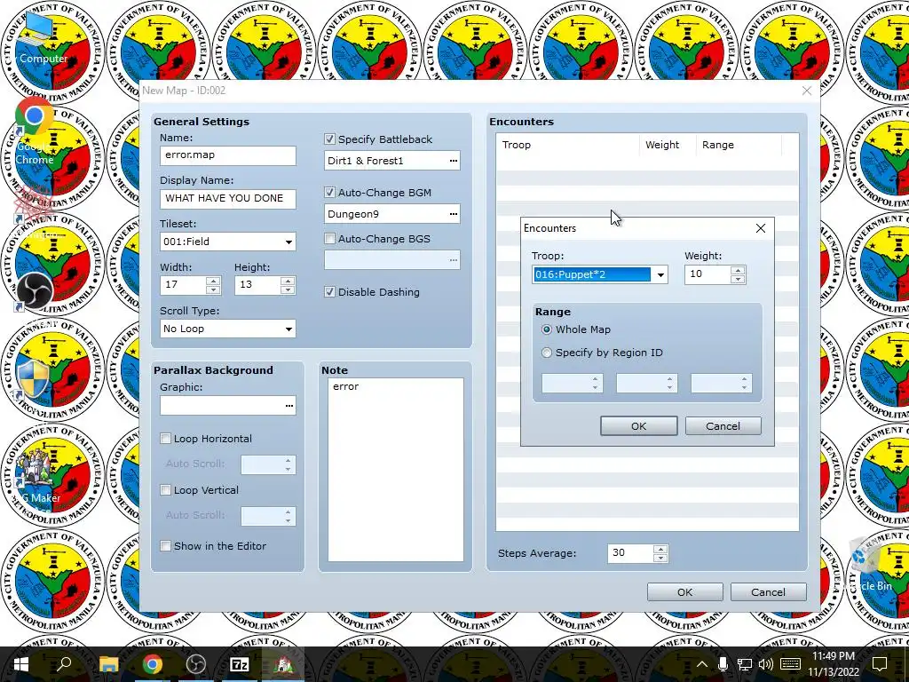
Task: Open the RPG Maker desktop shortcut
Action: (37, 476)
